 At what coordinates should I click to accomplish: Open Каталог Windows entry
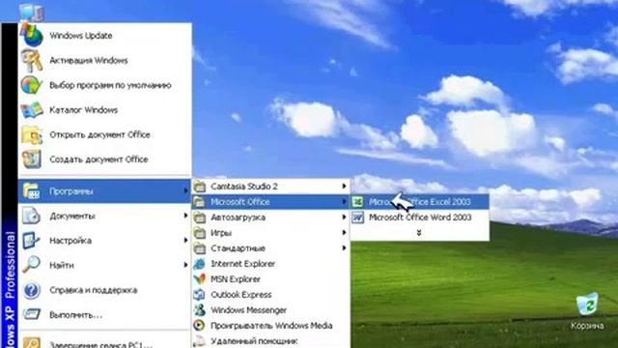[105, 109]
